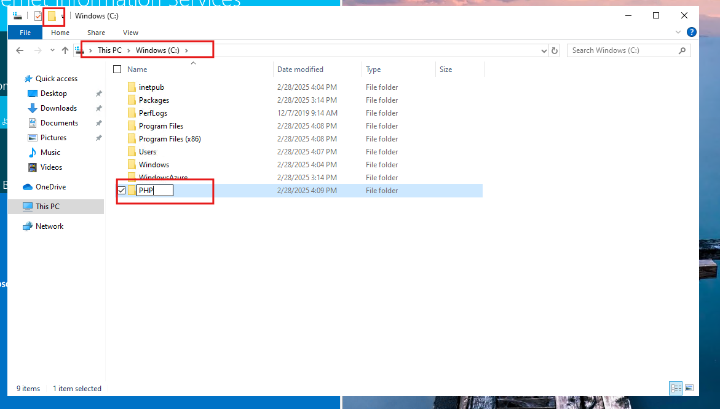Viewport: 720px width, 409px height.
Task: Go back with the Back arrow
Action: click(20, 50)
